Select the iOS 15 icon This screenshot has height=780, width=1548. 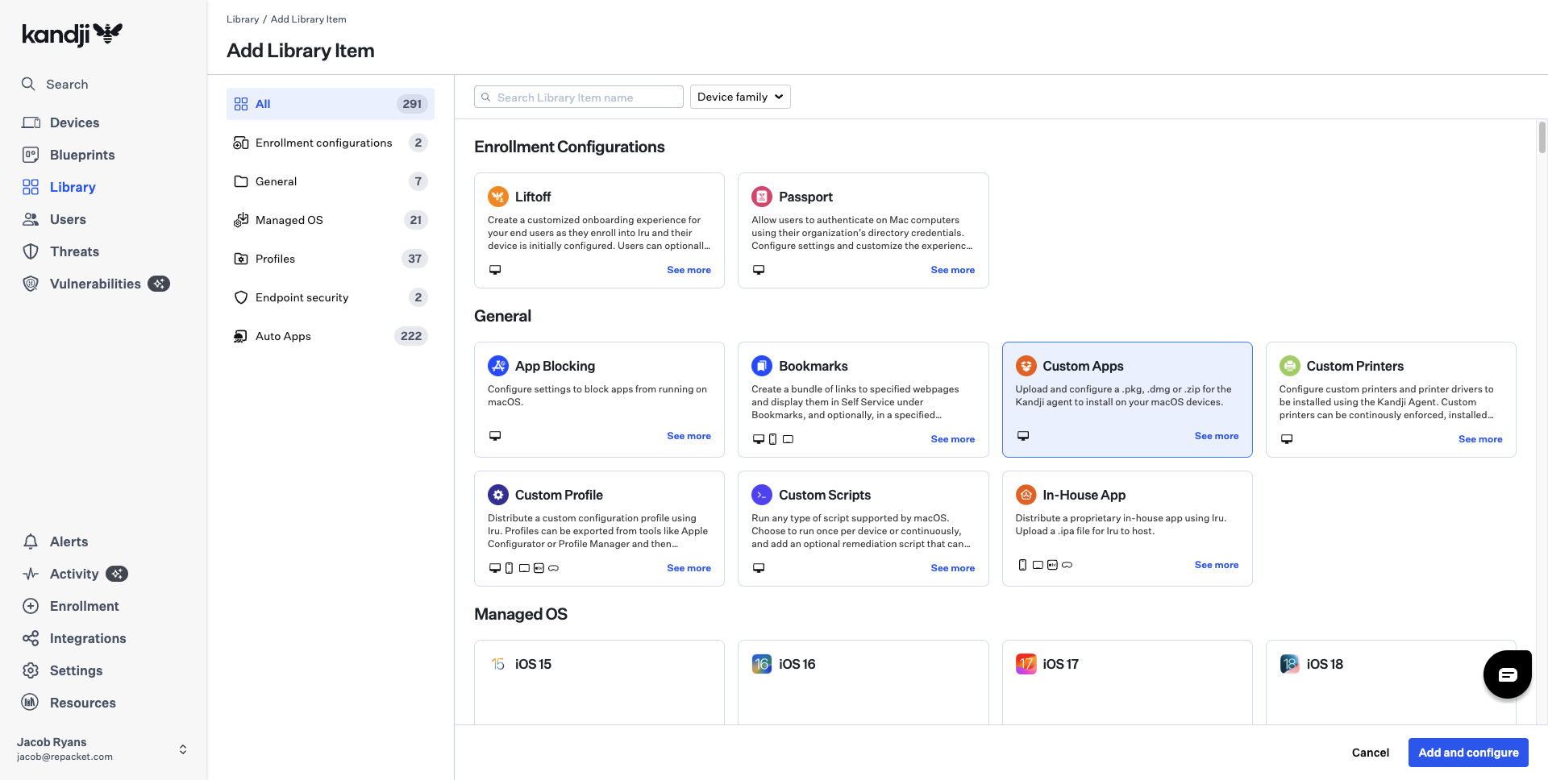[498, 664]
